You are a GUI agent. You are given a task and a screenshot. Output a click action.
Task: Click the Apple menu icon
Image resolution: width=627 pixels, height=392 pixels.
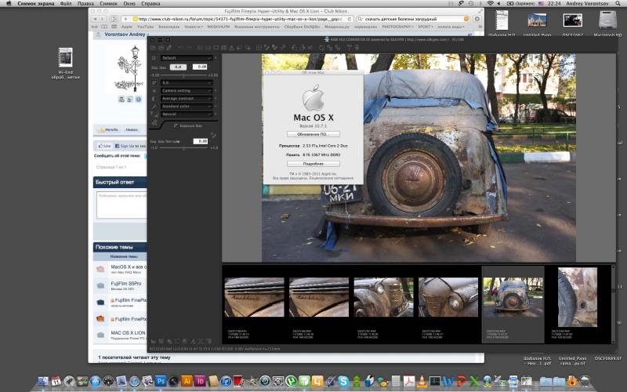[9, 3]
